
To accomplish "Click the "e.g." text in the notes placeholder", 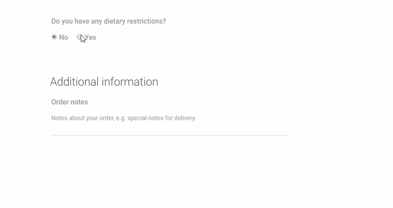I will (121, 118).
